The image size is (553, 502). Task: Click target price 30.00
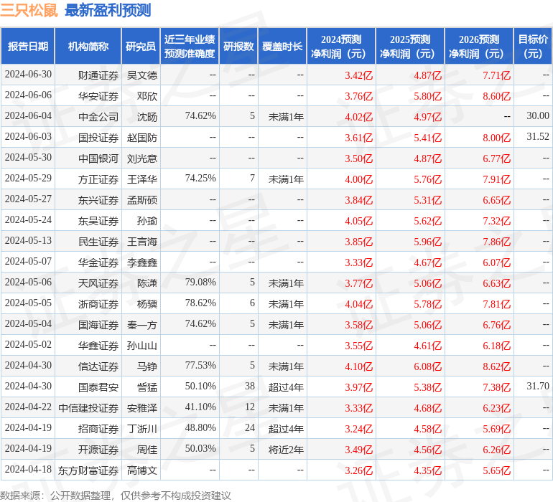pyautogui.click(x=538, y=115)
